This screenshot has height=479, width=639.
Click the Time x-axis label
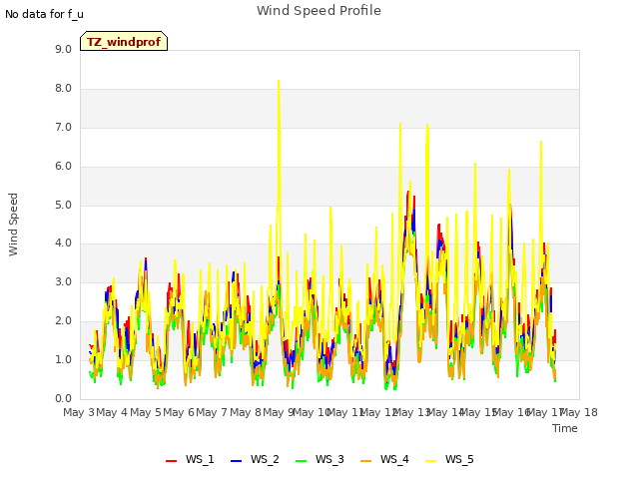point(565,428)
